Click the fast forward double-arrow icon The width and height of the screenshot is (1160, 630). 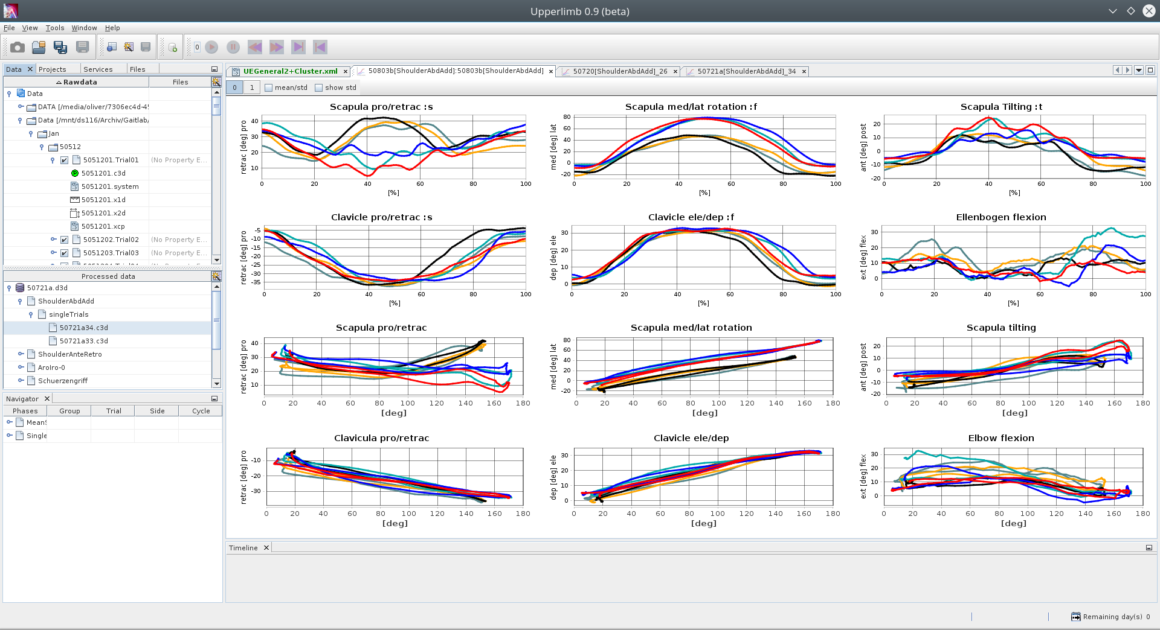pyautogui.click(x=277, y=47)
